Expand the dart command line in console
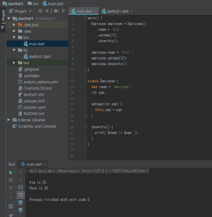The height and width of the screenshot is (217, 212). [27, 171]
